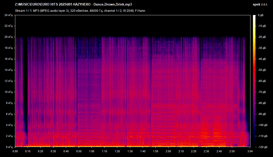Image resolution: width=273 pixels, height=157 pixels.
Task: Click the 20 кГц frequency axis label
Action: [x=9, y=37]
